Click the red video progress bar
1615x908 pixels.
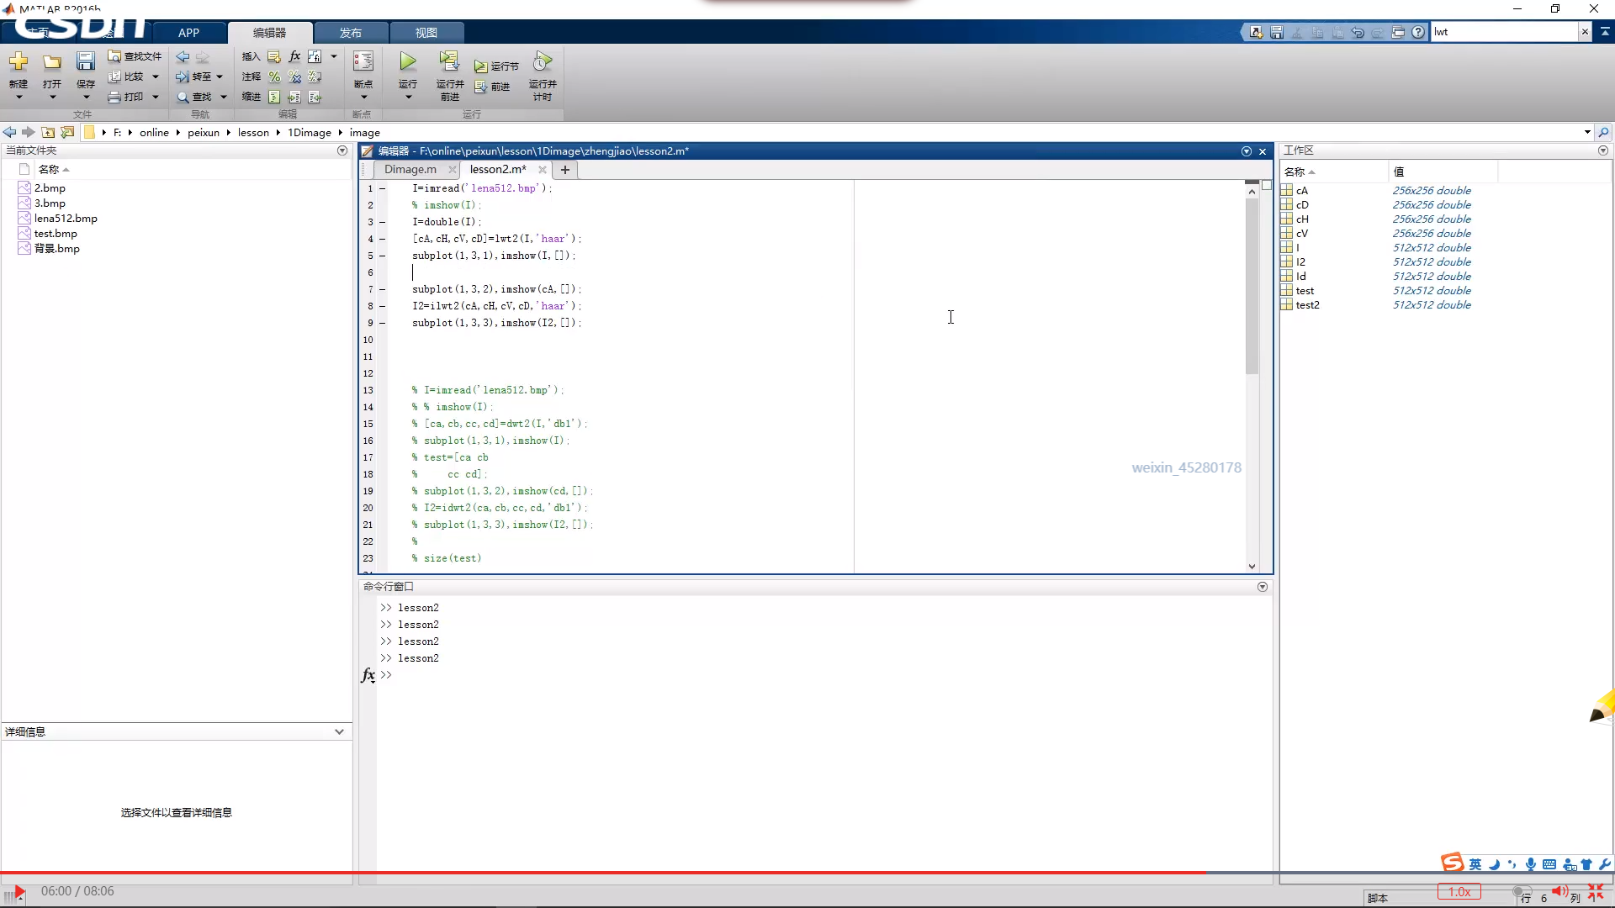(589, 873)
